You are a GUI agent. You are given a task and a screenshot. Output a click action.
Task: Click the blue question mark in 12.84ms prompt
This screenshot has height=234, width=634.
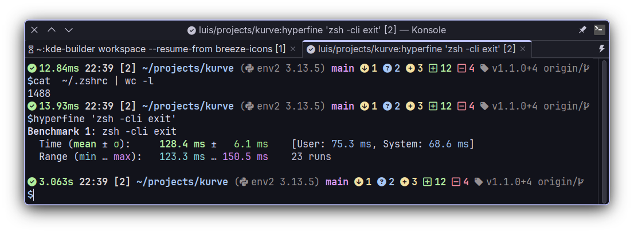tap(387, 68)
